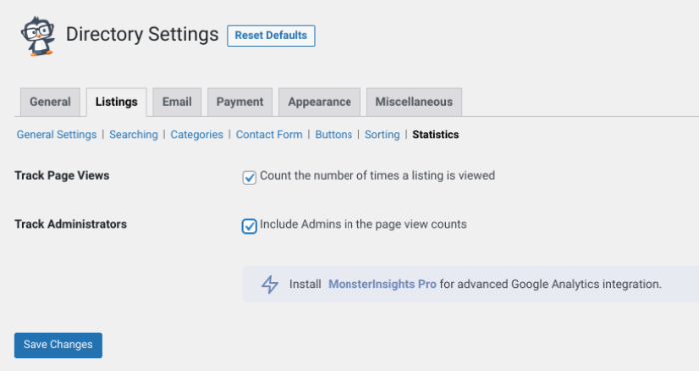The height and width of the screenshot is (371, 699).
Task: Open the General tab
Action: coord(50,102)
